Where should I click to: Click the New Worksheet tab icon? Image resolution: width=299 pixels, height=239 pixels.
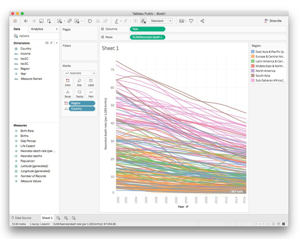58,218
